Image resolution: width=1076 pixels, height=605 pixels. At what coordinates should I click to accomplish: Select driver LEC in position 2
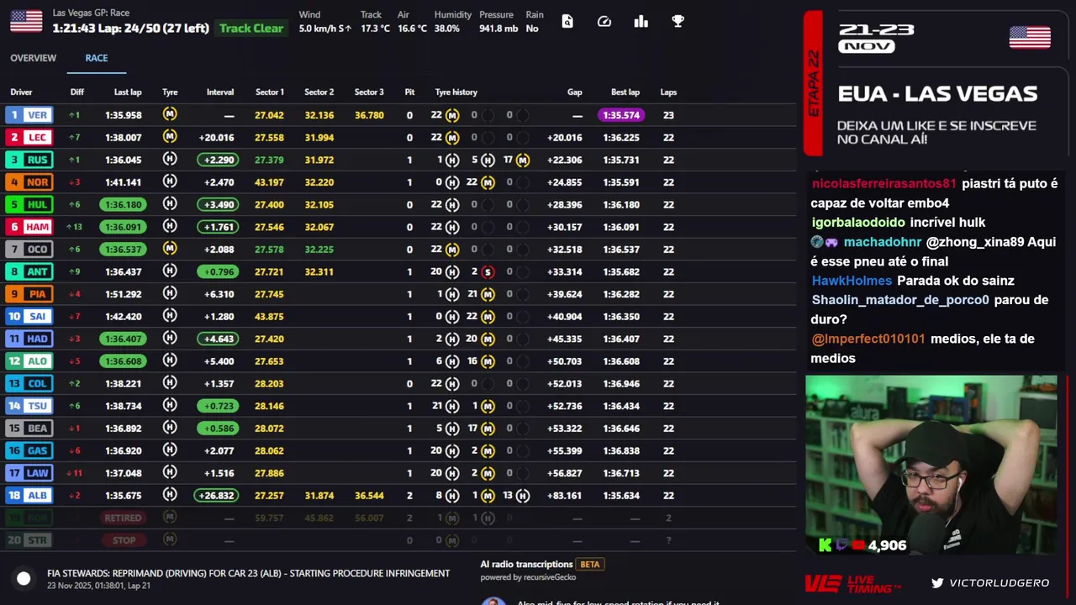point(29,137)
